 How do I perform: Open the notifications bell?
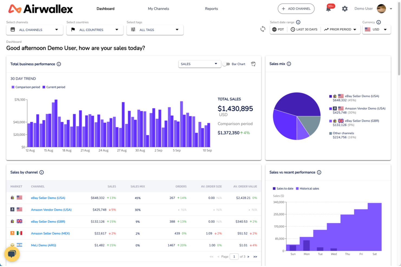(328, 9)
